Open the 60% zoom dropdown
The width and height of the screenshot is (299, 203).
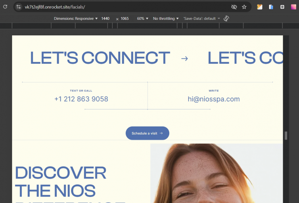pos(142,19)
